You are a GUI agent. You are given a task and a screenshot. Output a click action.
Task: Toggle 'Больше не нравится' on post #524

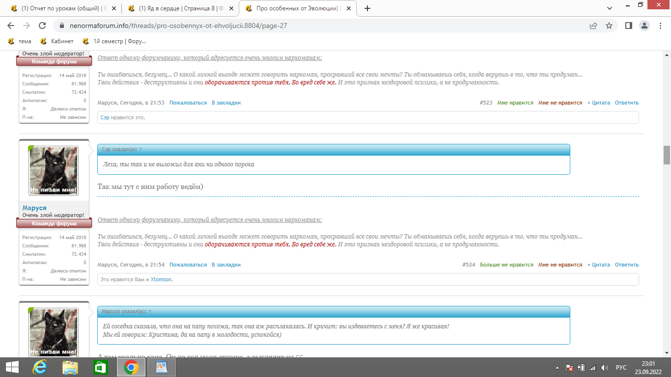pyautogui.click(x=506, y=265)
